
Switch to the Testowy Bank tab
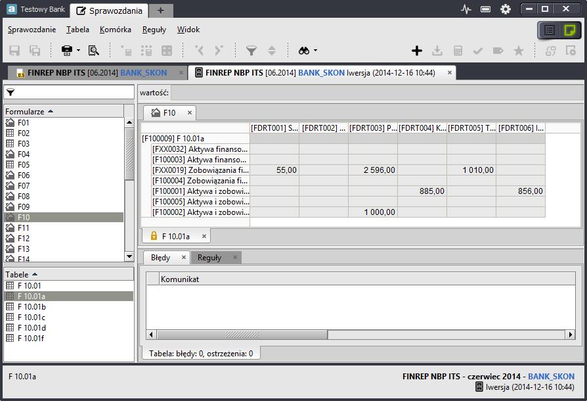pos(36,9)
